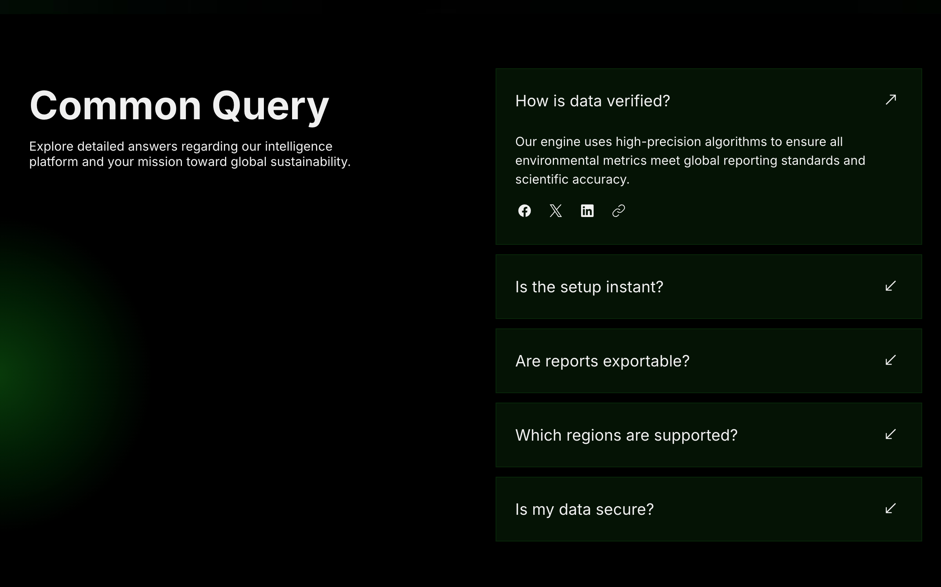Open the "Is my data secure?" question
This screenshot has height=587, width=941.
pos(708,509)
